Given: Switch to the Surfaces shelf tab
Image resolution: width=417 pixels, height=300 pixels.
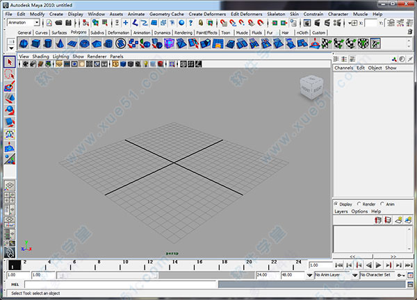Looking at the screenshot, I should [x=59, y=33].
